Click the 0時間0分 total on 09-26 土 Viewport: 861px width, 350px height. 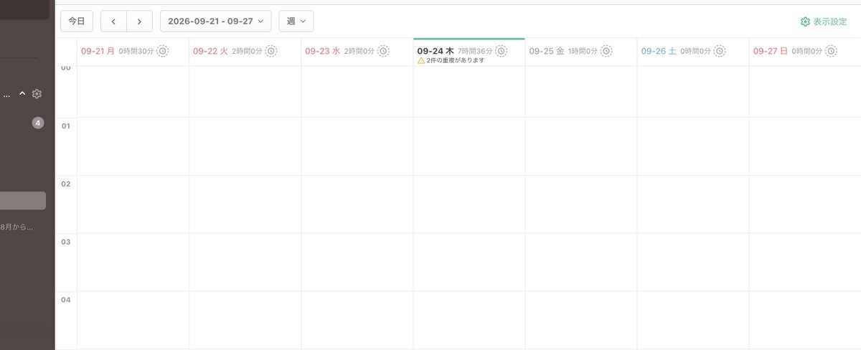click(x=695, y=52)
